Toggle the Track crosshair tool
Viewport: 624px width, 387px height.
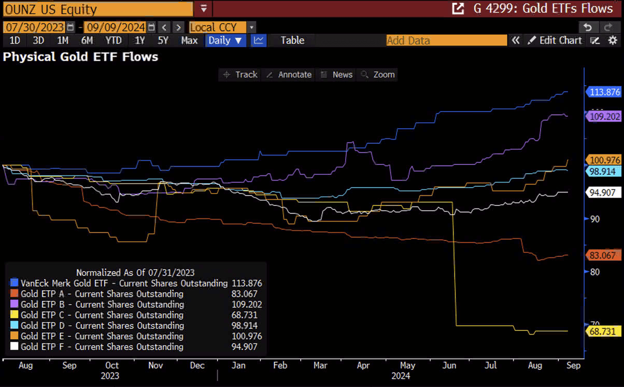pos(240,75)
